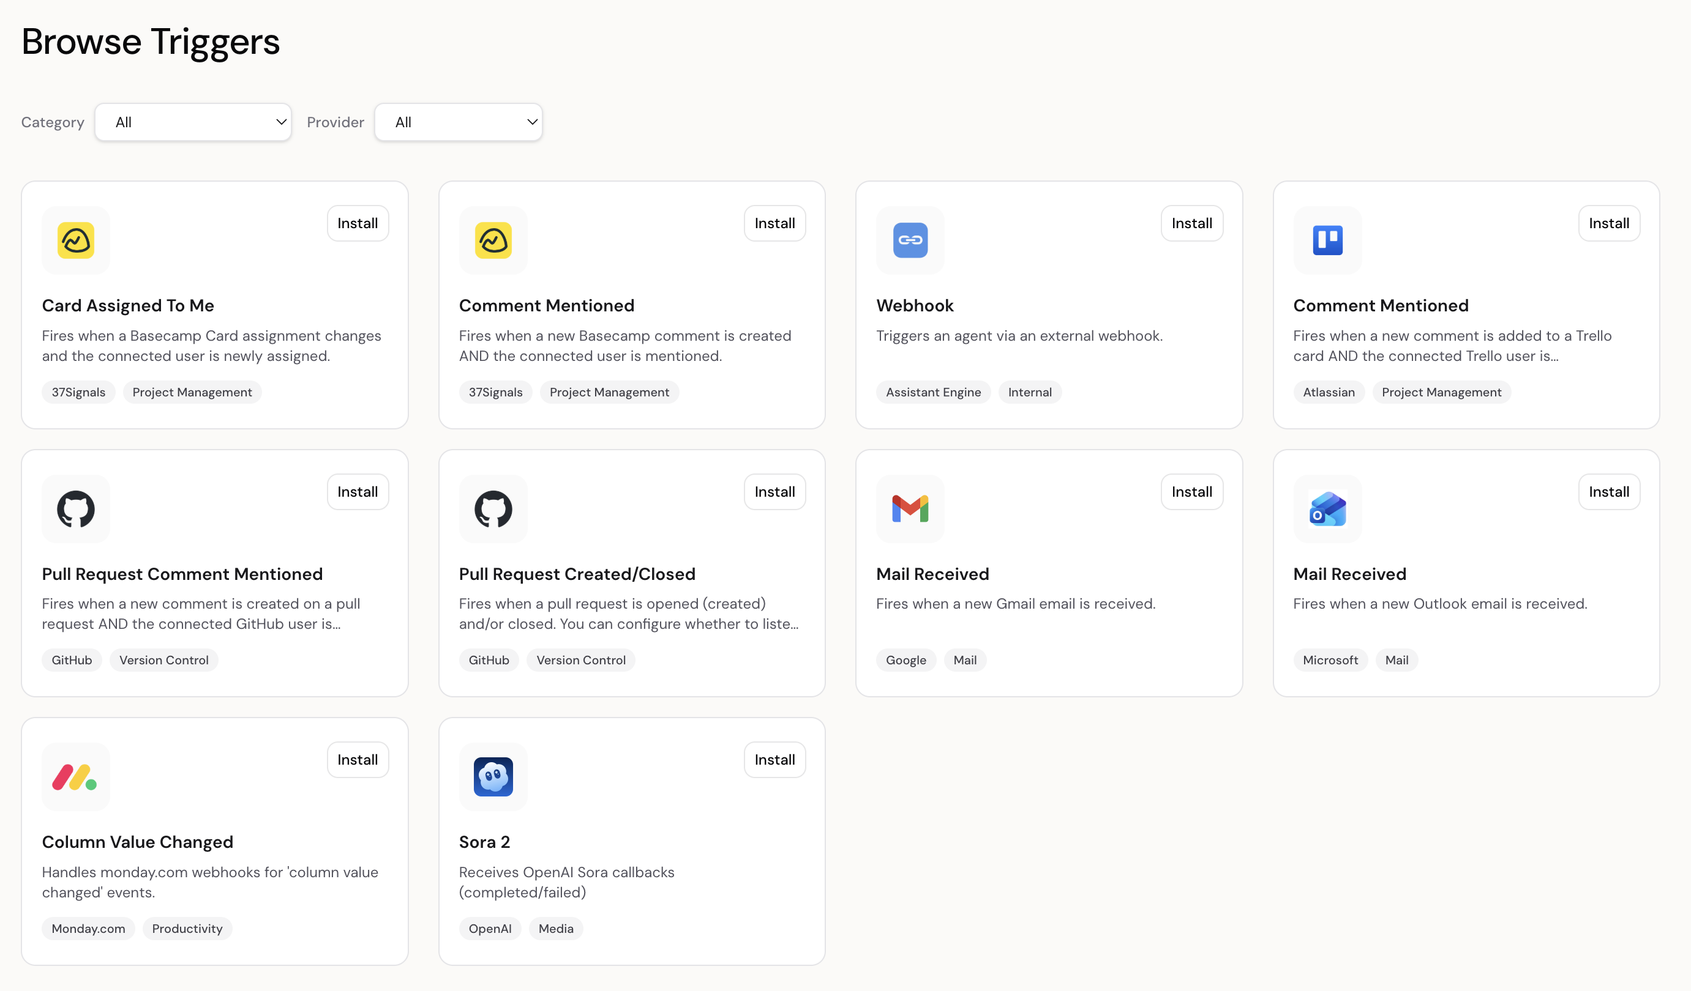
Task: Click the Assistant Engine tag on Webhook card
Action: tap(932, 392)
